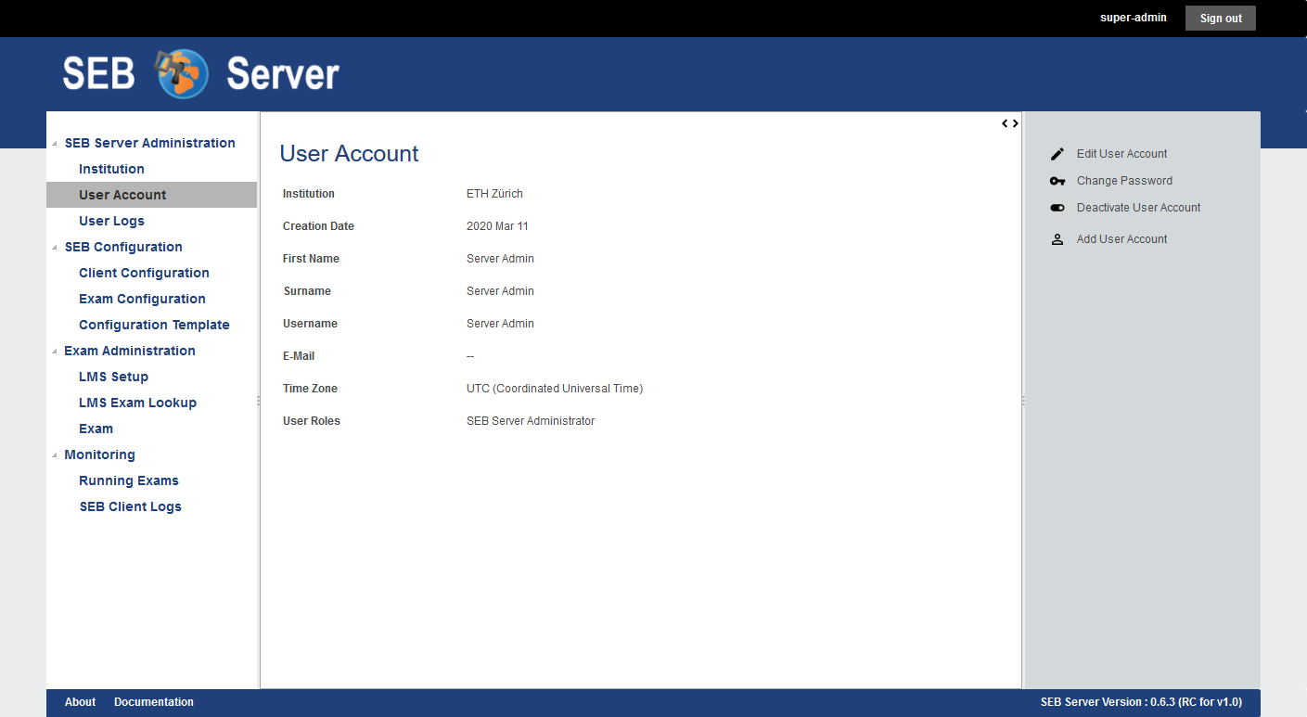Open the Institution menu item
Screen dimensions: 1307x717
click(x=111, y=169)
